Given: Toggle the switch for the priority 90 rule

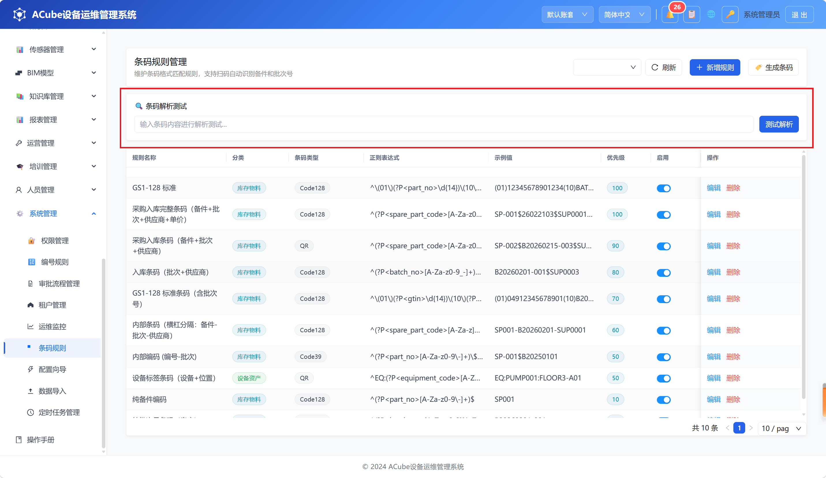Looking at the screenshot, I should [x=664, y=246].
